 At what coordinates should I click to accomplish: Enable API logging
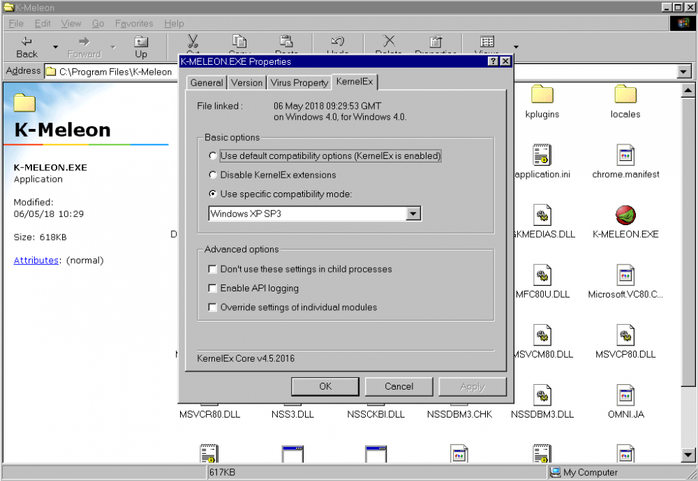click(213, 288)
